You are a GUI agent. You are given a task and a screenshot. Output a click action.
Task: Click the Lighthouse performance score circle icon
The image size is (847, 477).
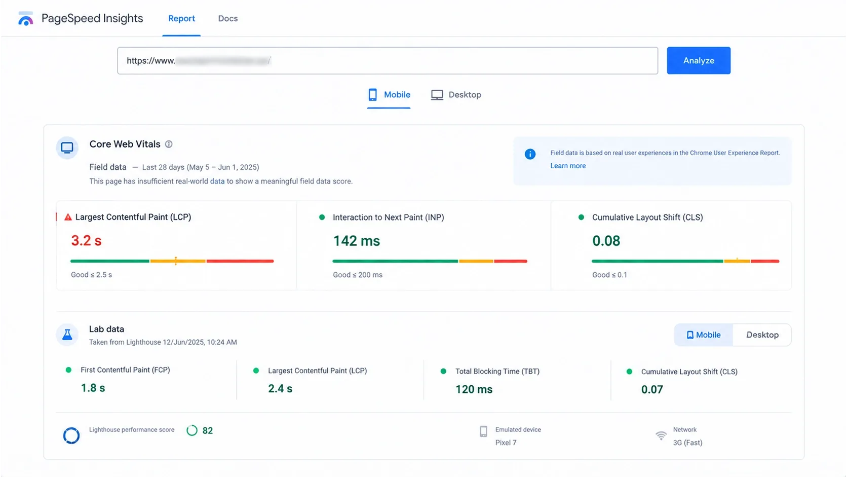coord(71,435)
